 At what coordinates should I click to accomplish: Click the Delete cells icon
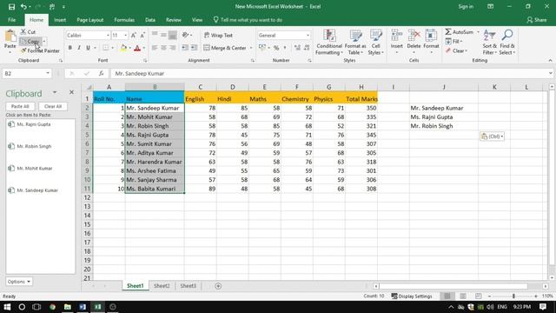414,36
